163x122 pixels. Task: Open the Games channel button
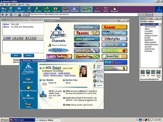tap(114, 27)
